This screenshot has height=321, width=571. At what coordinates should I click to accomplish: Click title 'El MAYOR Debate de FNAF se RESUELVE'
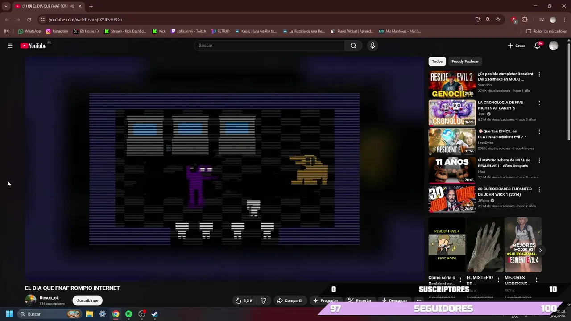tap(504, 163)
